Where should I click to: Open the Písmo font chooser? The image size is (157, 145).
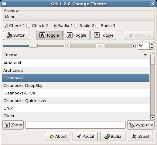(13, 125)
